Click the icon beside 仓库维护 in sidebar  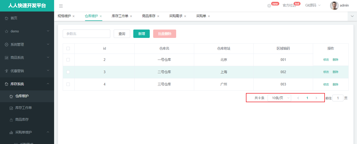[11, 96]
